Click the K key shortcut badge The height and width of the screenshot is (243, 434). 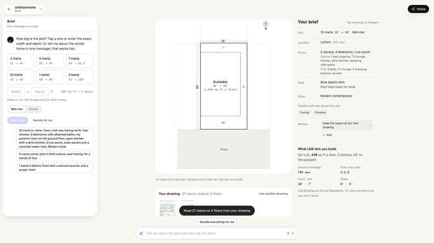pyautogui.click(x=293, y=233)
